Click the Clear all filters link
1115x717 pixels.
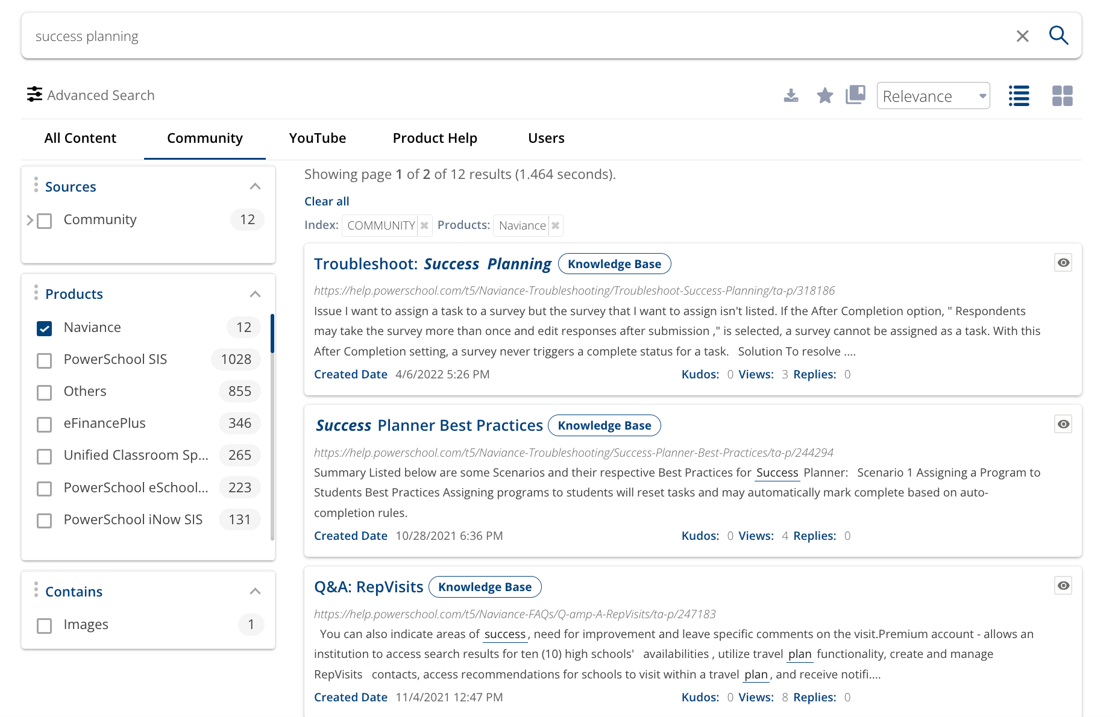pyautogui.click(x=326, y=201)
